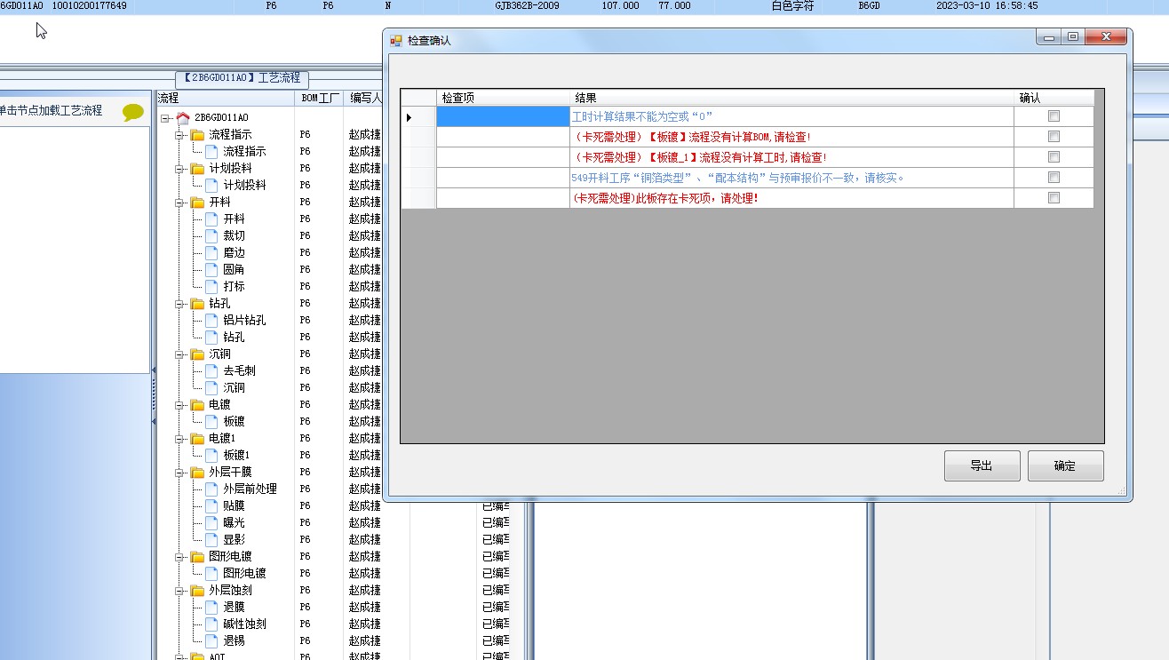Screen dimensions: 1169x660
Task: Click the 磨边 document icon
Action: point(211,252)
